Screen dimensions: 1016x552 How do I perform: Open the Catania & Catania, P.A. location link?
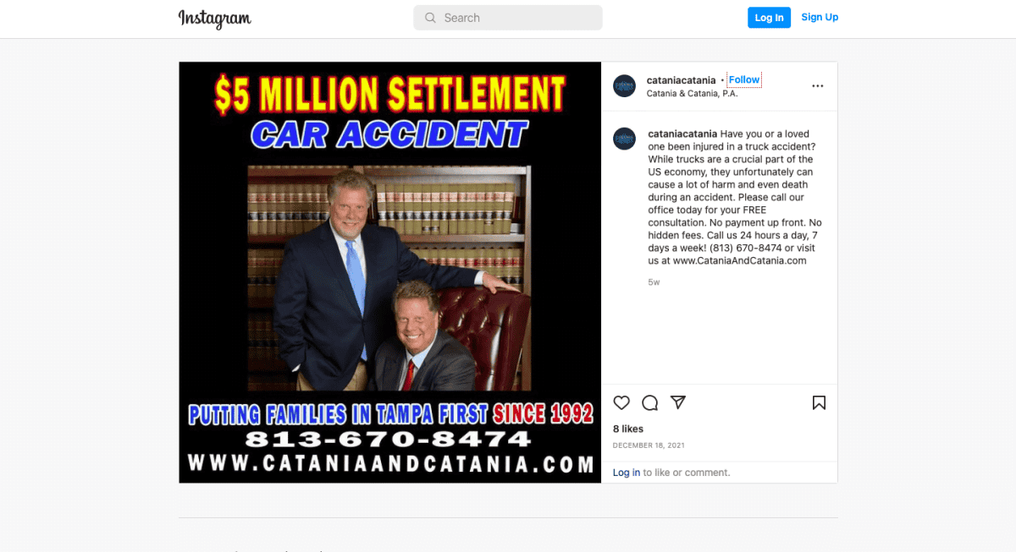point(692,93)
